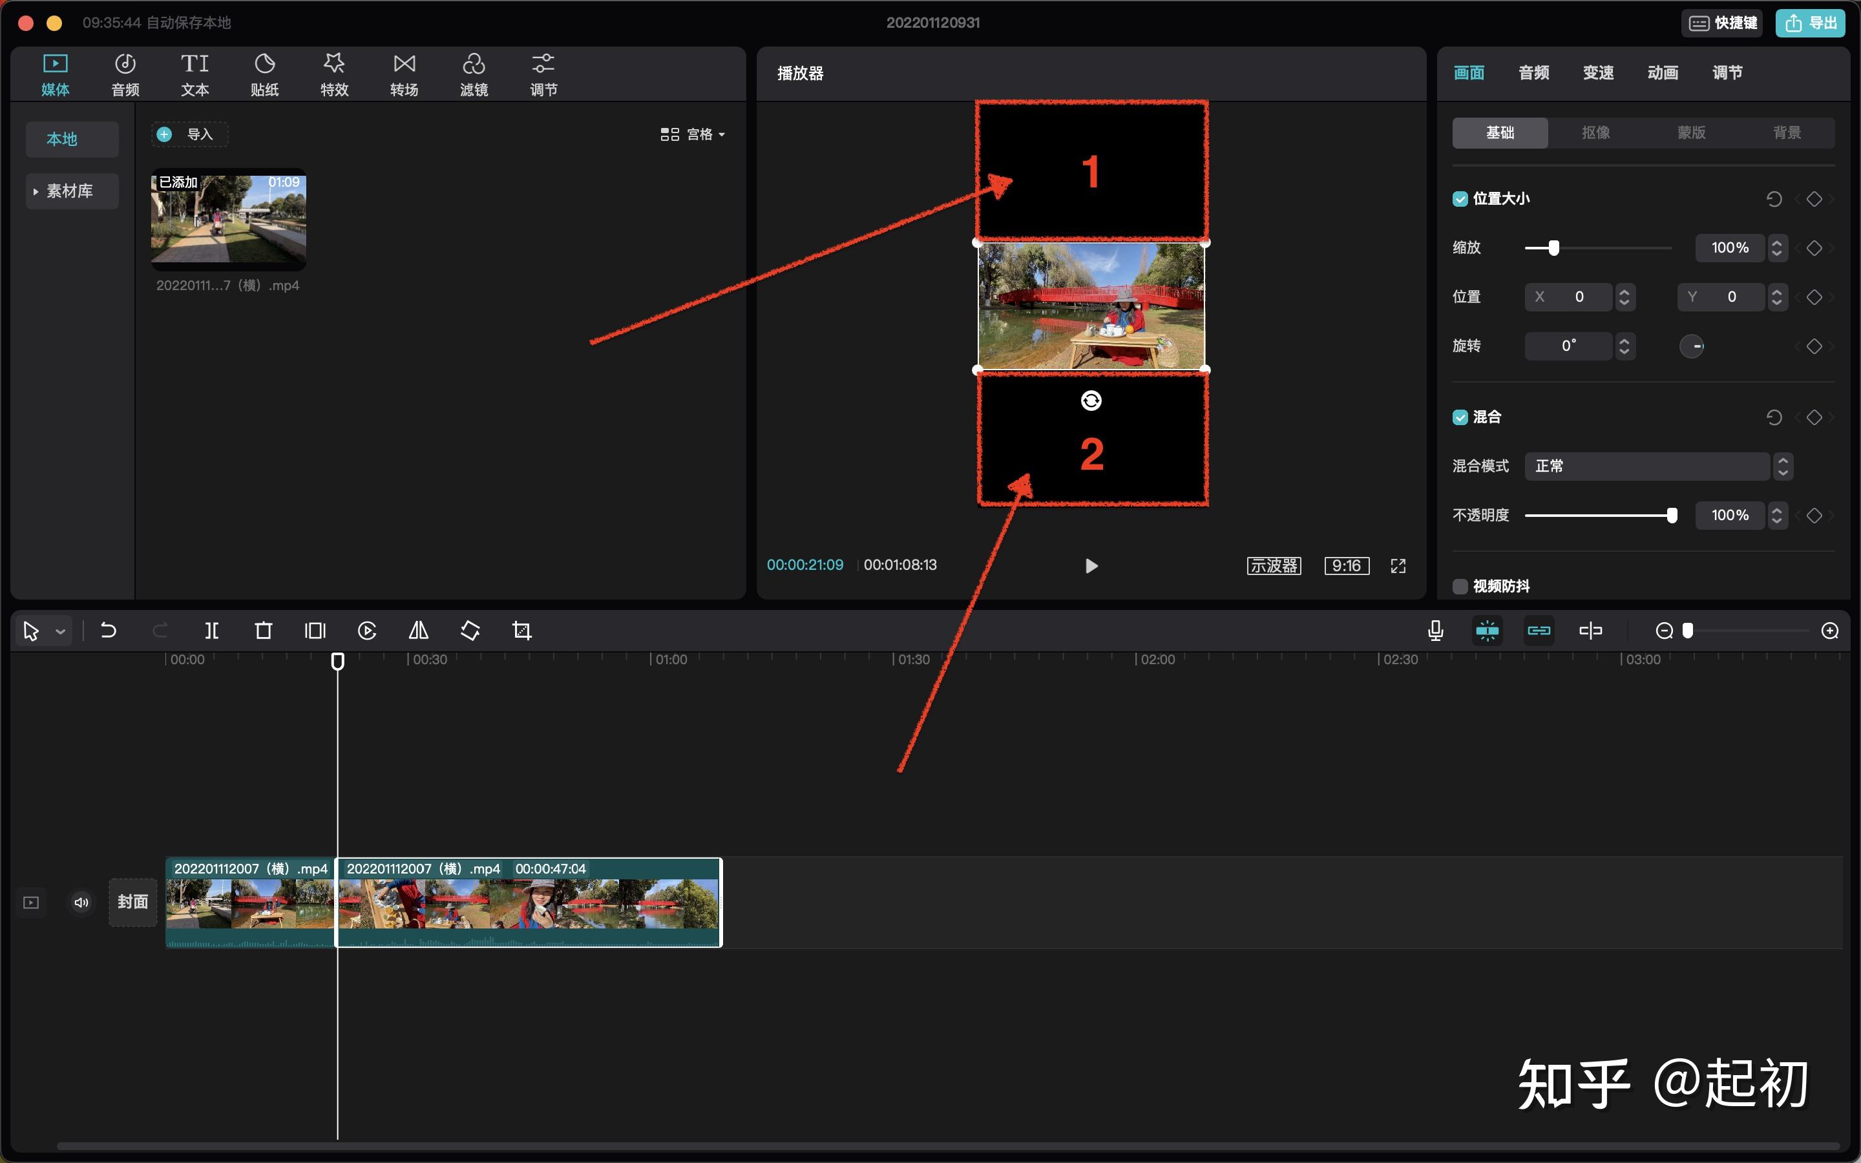Screen dimensions: 1861x1163
Task: Toggle 位置大小 (Position/Size) checkbox
Action: [x=1456, y=198]
